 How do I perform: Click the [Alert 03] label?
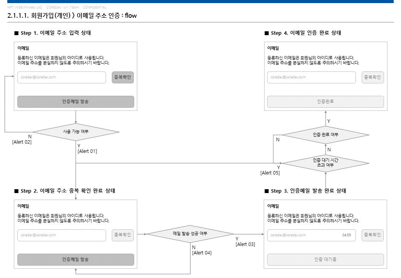(x=245, y=244)
